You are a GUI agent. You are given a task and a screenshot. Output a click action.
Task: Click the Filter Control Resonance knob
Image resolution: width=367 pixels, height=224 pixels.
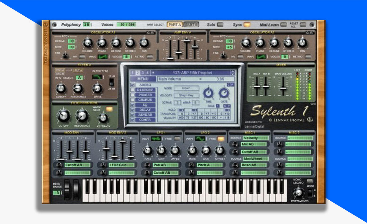pos(82,116)
